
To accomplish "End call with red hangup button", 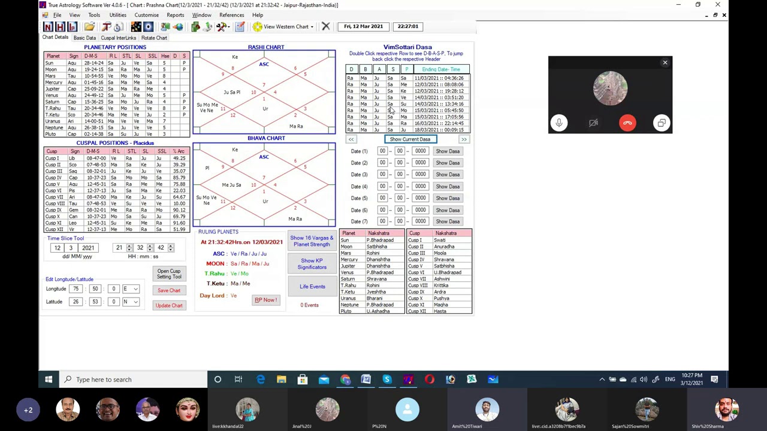I will [627, 123].
